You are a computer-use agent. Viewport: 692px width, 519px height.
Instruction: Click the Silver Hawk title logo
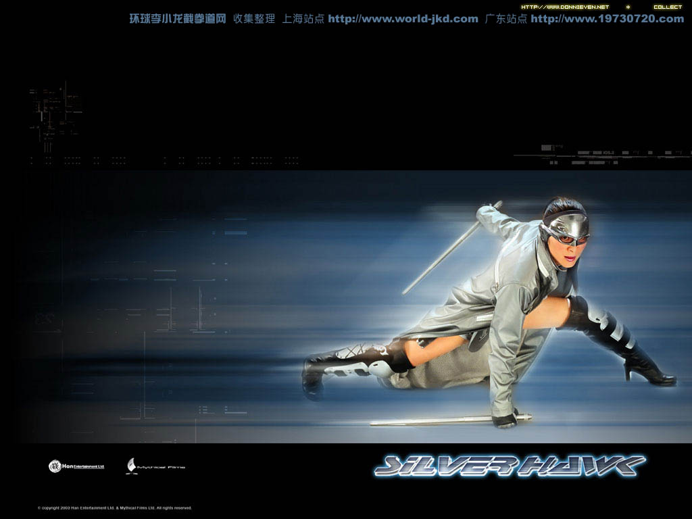click(x=510, y=466)
